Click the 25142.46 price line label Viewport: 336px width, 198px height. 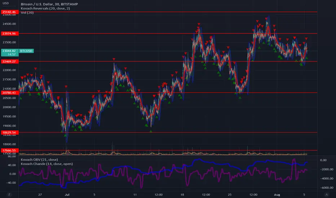[10, 12]
